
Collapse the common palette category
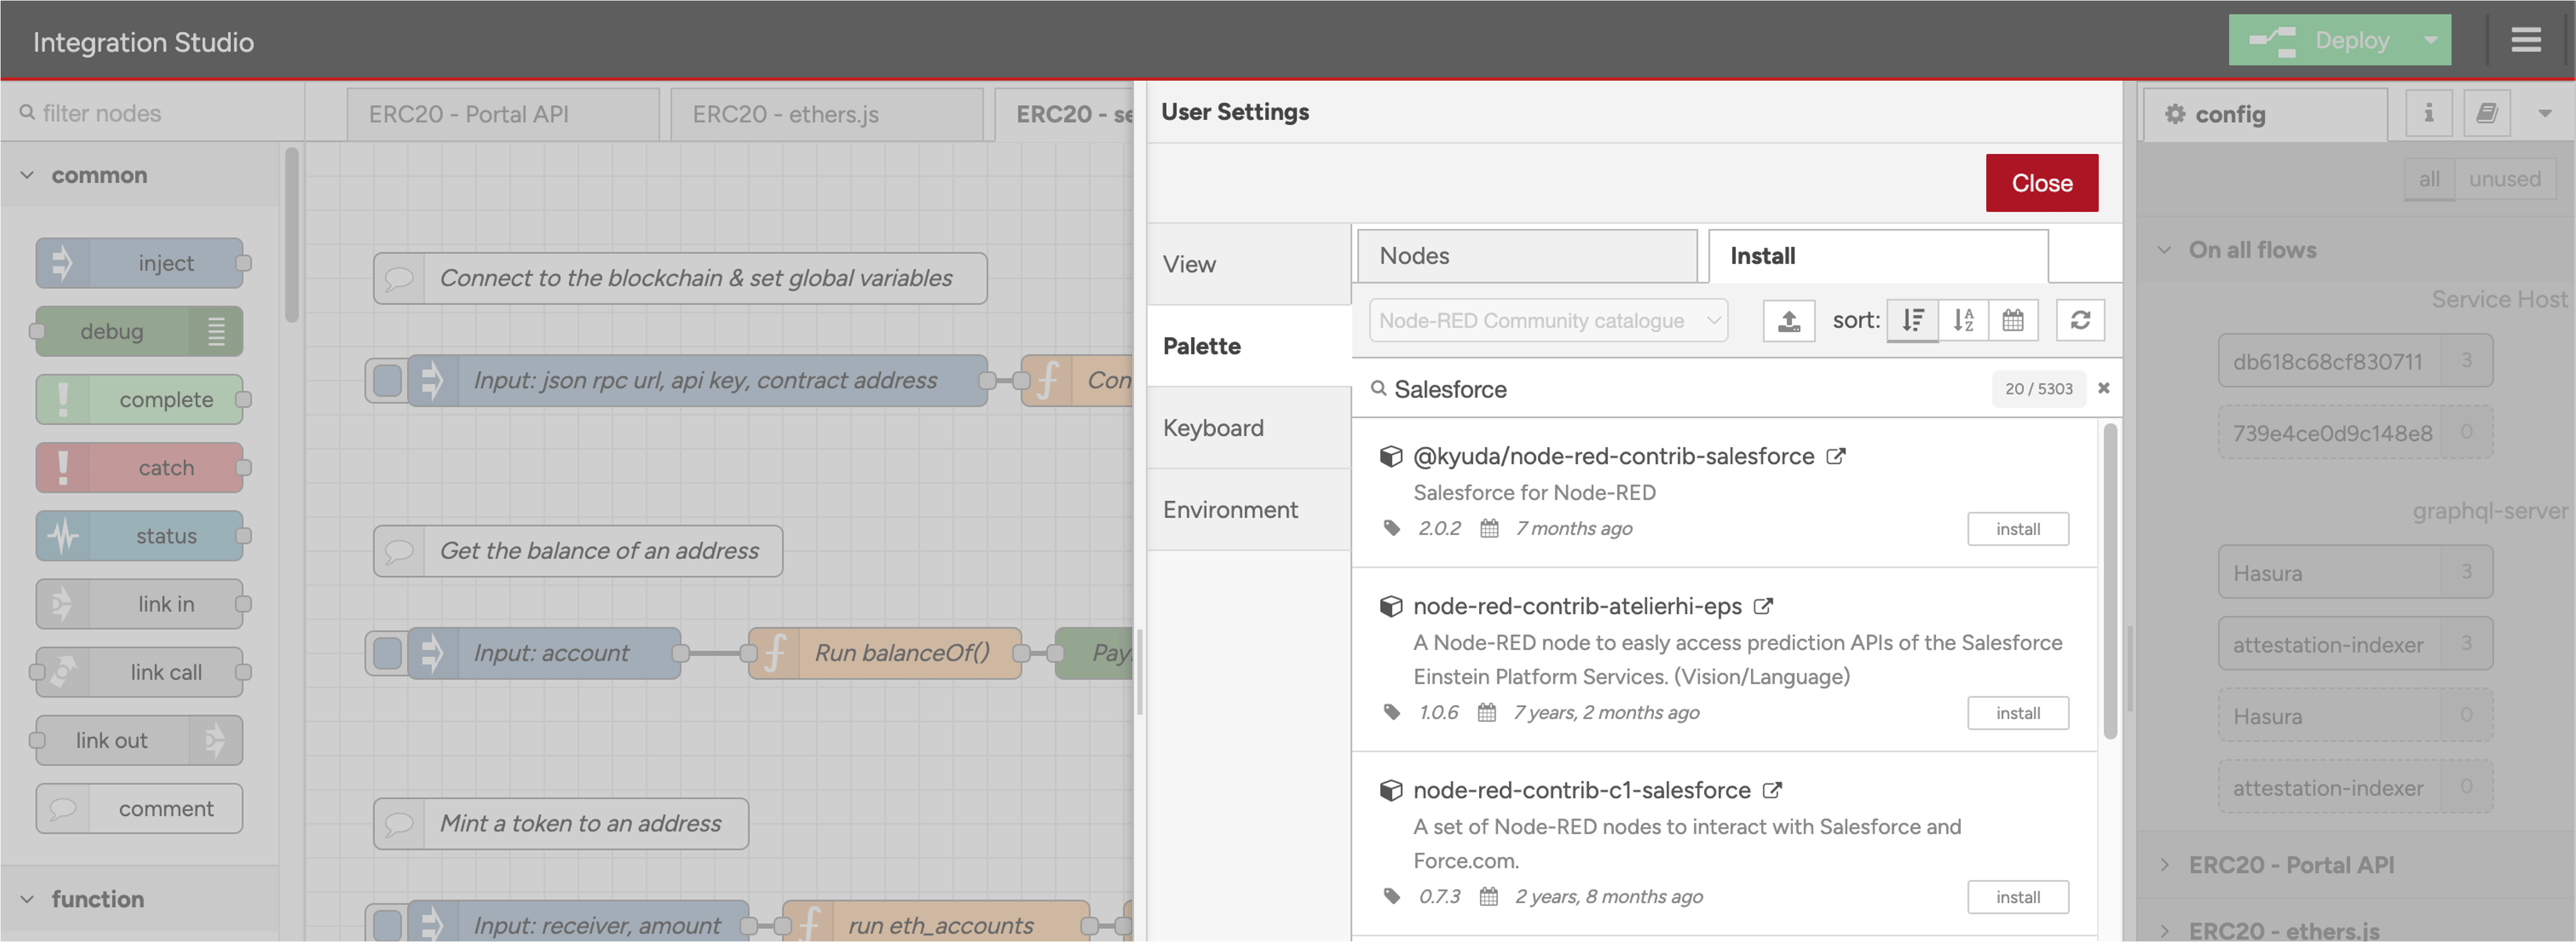27,174
